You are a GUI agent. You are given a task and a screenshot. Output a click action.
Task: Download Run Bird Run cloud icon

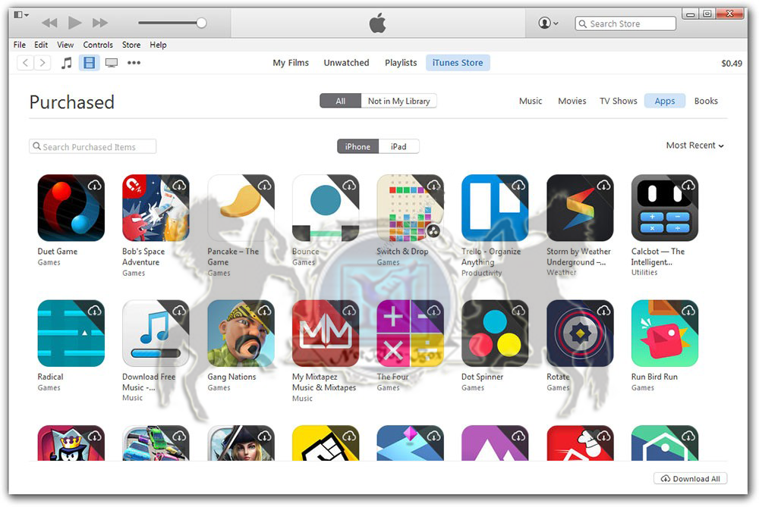(x=689, y=310)
